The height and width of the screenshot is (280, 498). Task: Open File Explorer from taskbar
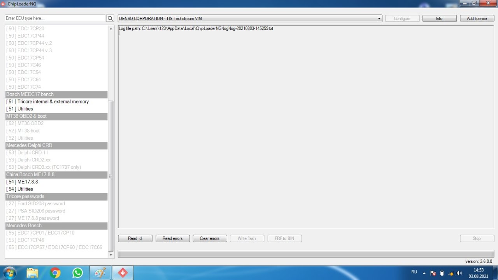tap(33, 273)
